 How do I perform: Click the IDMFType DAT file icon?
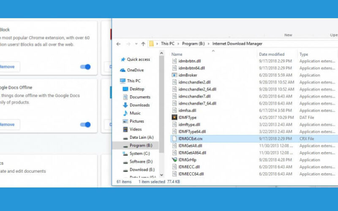[x=174, y=117]
